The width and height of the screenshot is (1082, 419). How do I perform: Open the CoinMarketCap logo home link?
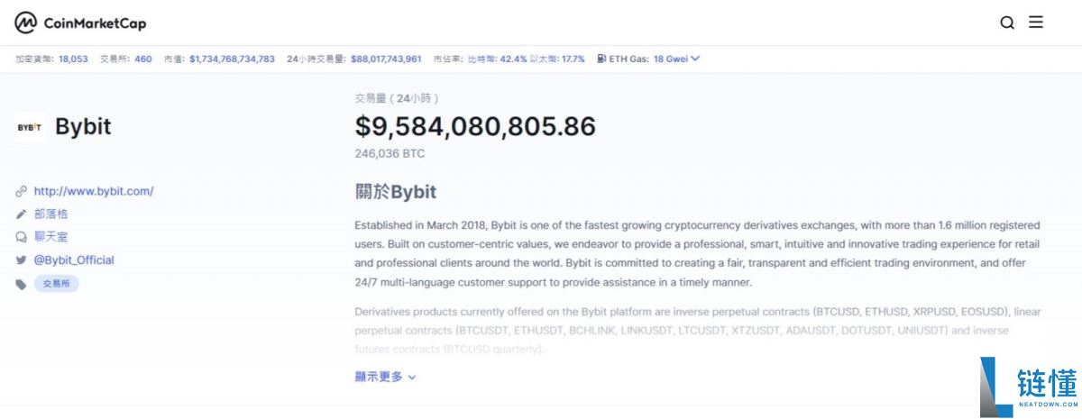pos(80,23)
